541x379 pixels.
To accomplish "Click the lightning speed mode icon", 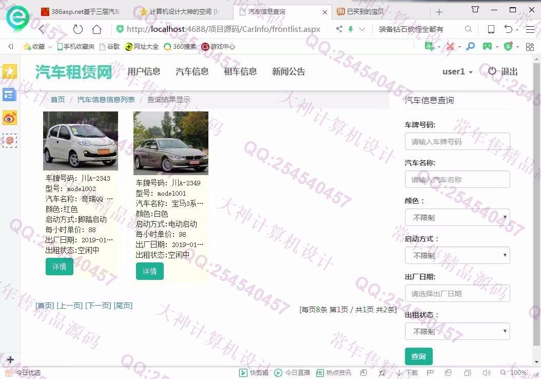I will (351, 29).
